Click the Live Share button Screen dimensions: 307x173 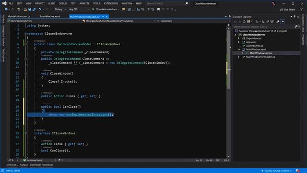point(287,10)
